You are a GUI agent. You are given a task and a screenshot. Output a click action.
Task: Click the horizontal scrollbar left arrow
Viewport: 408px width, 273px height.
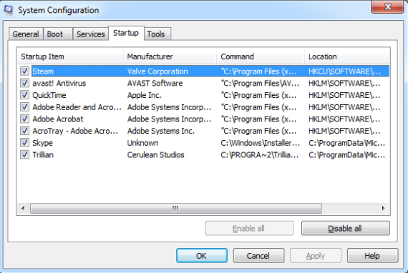(x=23, y=208)
